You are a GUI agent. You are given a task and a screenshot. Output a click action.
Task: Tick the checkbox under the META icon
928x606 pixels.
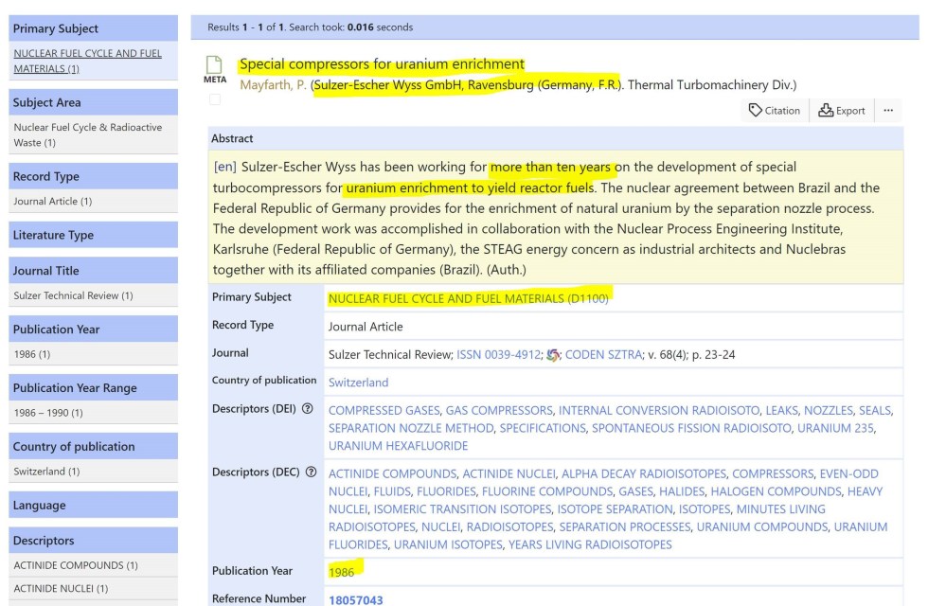215,99
